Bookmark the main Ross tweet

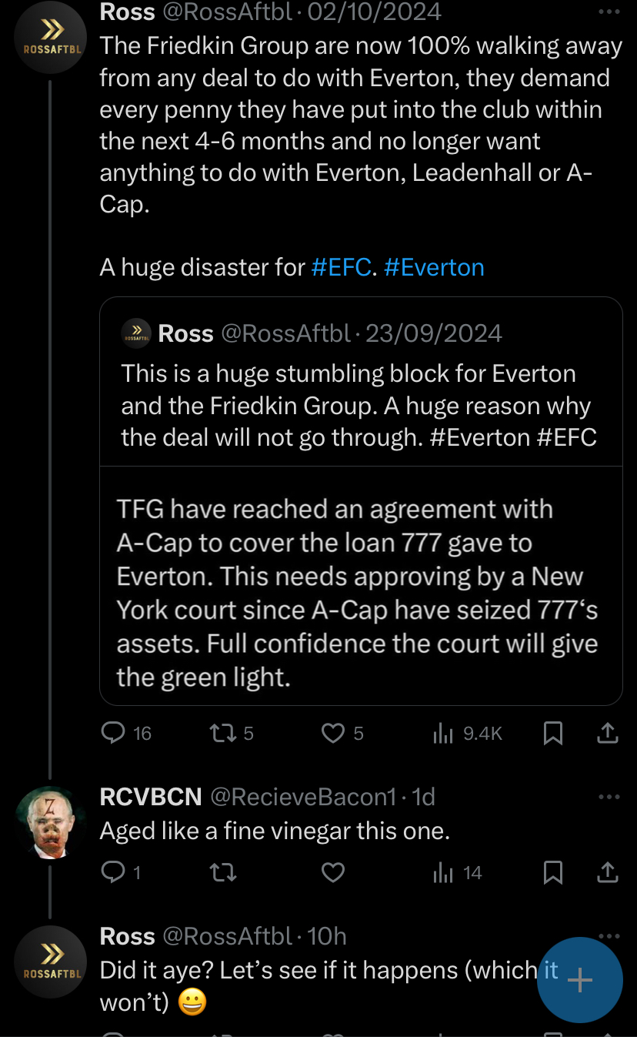pyautogui.click(x=552, y=734)
